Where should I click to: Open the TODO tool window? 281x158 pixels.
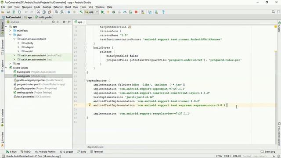pyautogui.click(x=25, y=151)
